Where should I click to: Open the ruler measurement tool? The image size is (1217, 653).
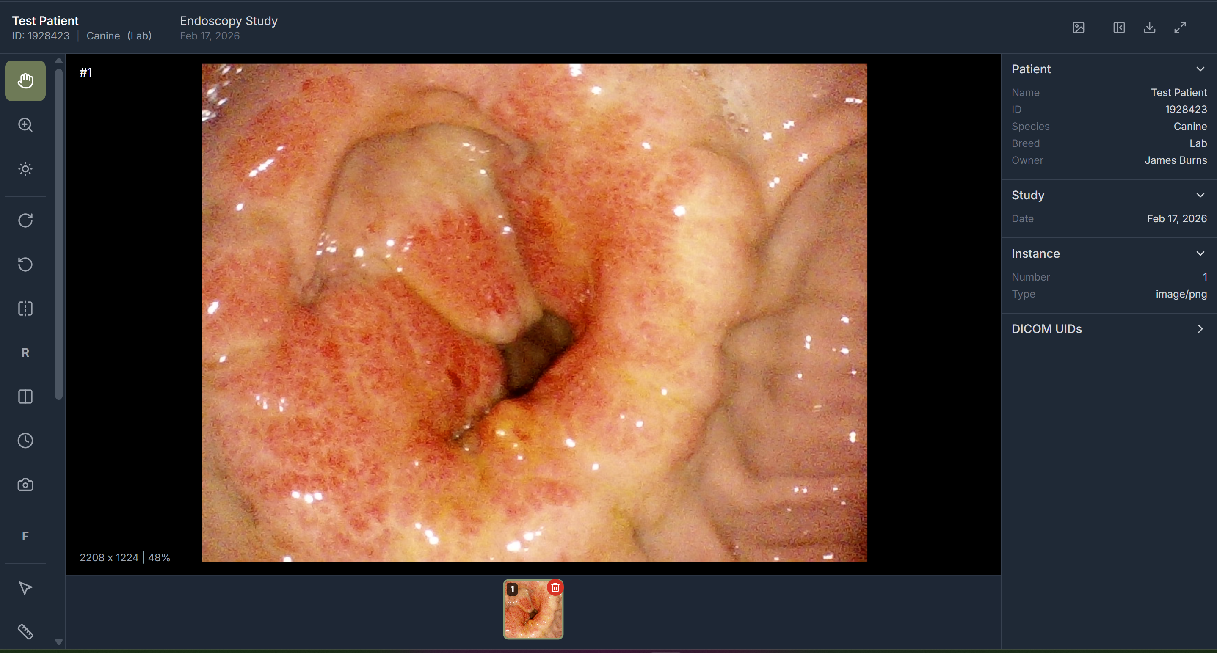(25, 632)
